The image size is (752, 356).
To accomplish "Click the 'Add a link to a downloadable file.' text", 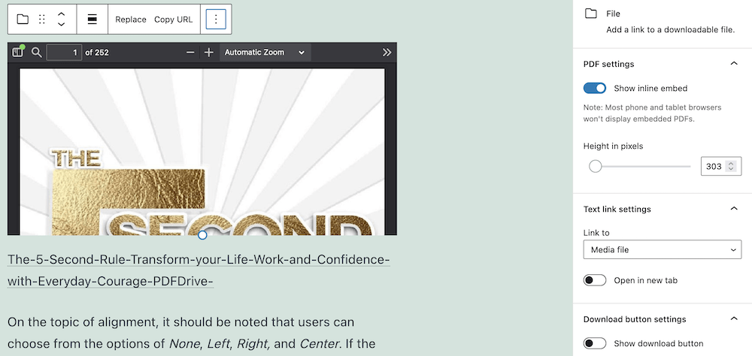I will [670, 30].
